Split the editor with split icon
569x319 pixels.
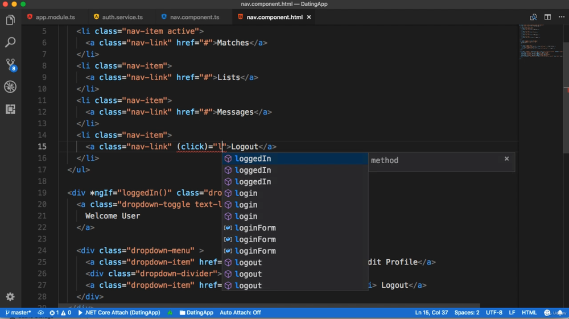coord(547,17)
